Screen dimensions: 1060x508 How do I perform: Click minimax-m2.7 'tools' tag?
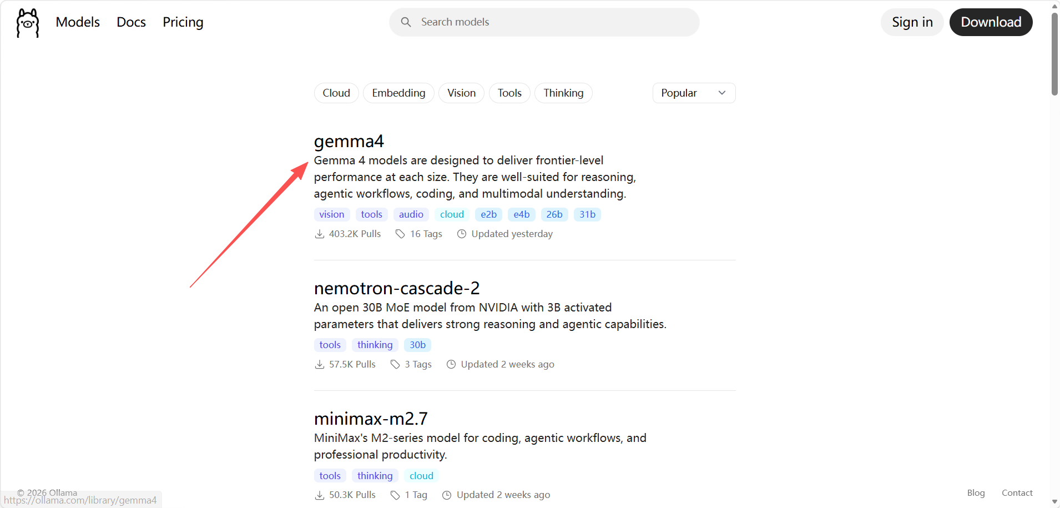(330, 476)
